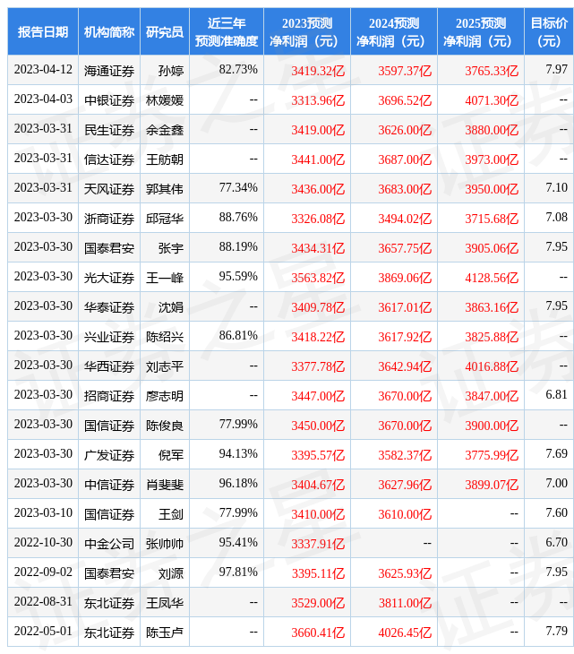Select the 广发证券 institution cell
The image size is (574, 654).
point(109,455)
